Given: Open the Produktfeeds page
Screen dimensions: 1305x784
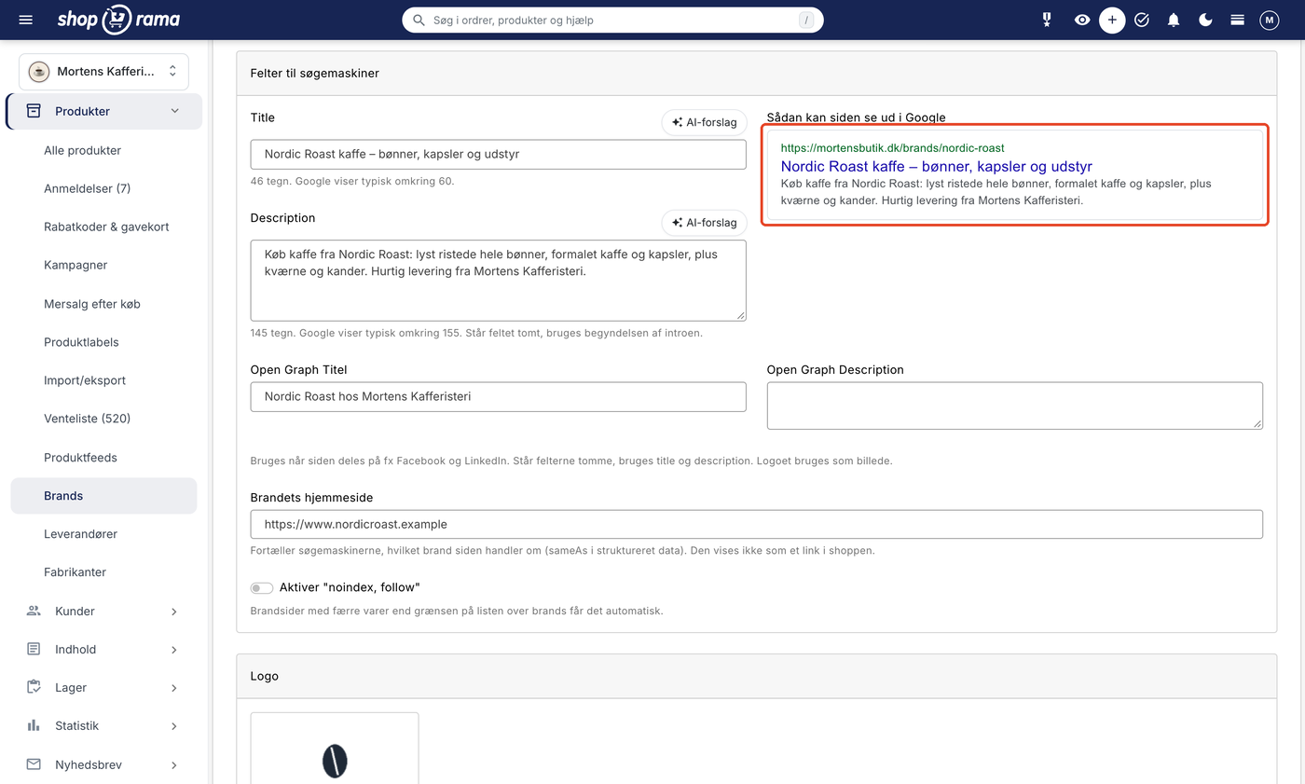Looking at the screenshot, I should [x=80, y=458].
